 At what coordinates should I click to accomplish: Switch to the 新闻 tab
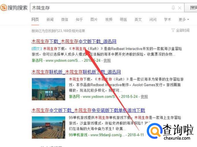[x=50, y=19]
